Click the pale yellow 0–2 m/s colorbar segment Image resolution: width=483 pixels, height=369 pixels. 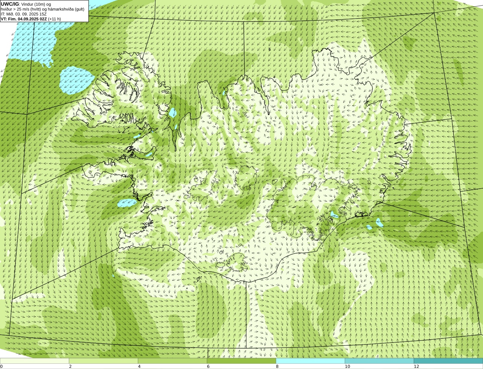point(35,361)
